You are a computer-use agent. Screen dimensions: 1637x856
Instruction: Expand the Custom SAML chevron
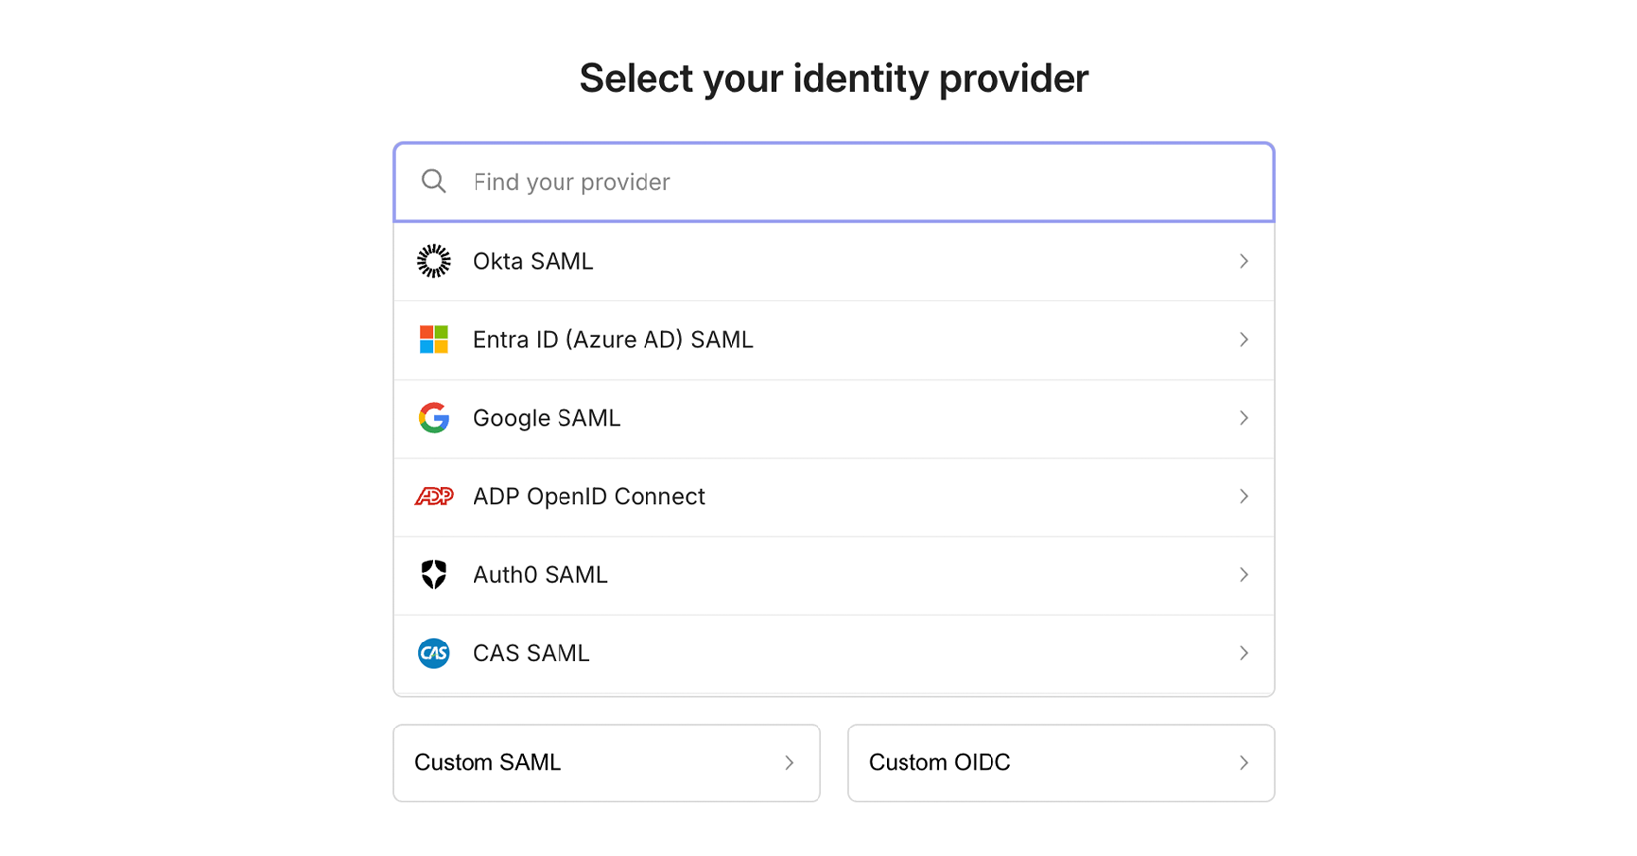pos(789,762)
